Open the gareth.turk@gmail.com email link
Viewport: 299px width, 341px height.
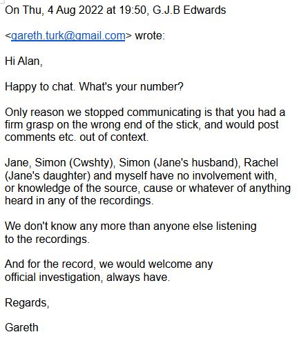click(x=68, y=36)
